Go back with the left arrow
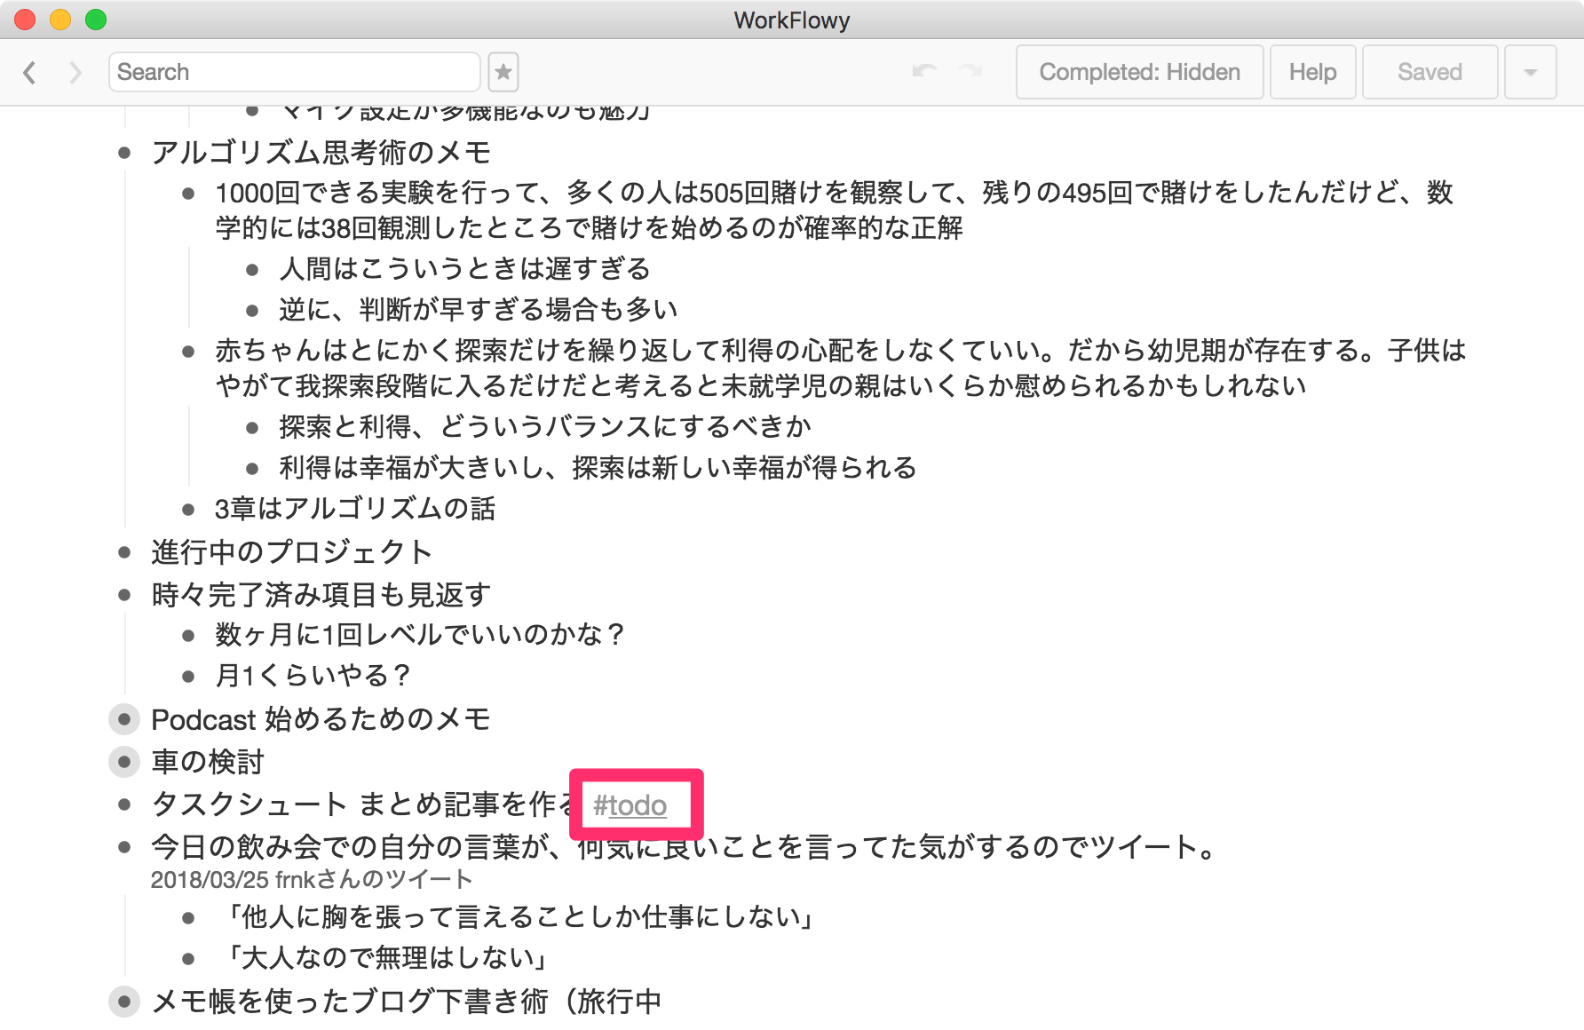The height and width of the screenshot is (1030, 1584). point(30,72)
